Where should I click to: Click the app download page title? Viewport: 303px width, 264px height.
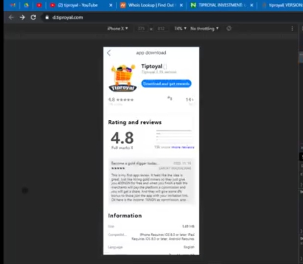click(x=151, y=53)
